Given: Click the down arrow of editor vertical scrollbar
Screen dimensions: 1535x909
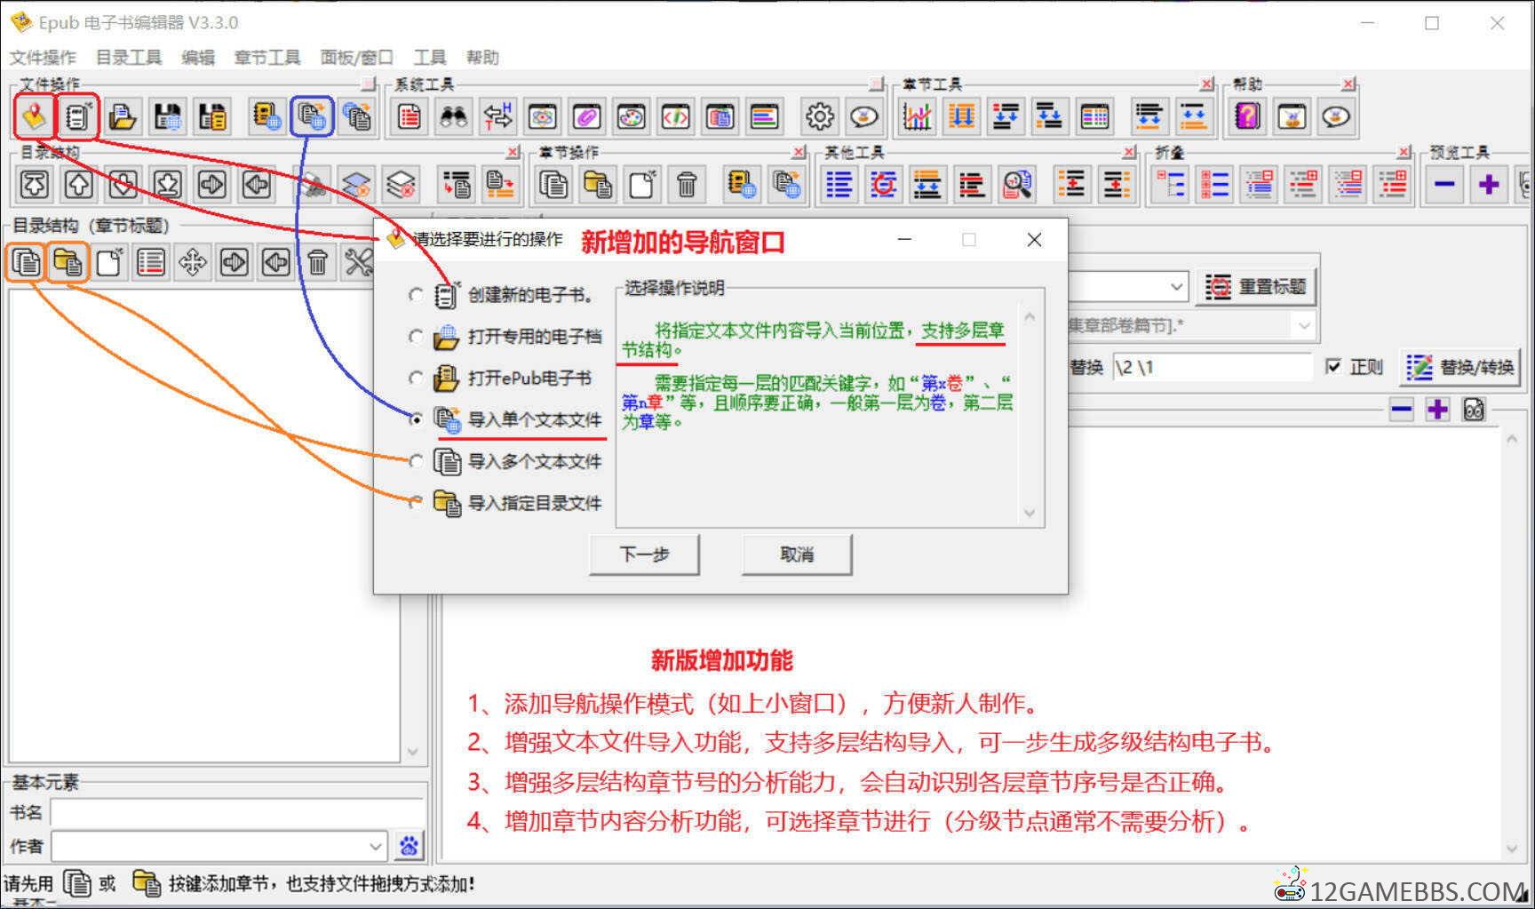Looking at the screenshot, I should tap(1512, 849).
